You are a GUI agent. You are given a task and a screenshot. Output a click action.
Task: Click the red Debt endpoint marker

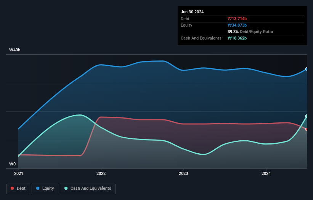click(307, 129)
